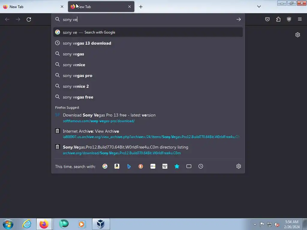Open the Firefox application menu

pyautogui.click(x=300, y=19)
